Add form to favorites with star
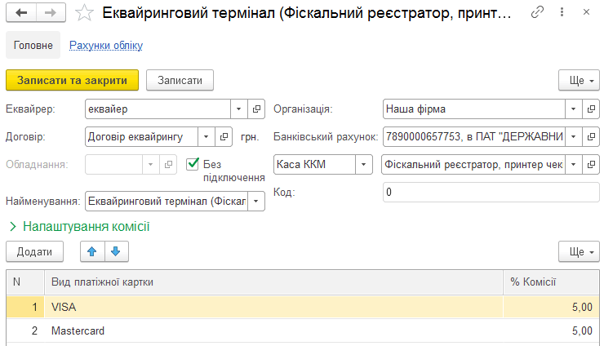 [84, 13]
